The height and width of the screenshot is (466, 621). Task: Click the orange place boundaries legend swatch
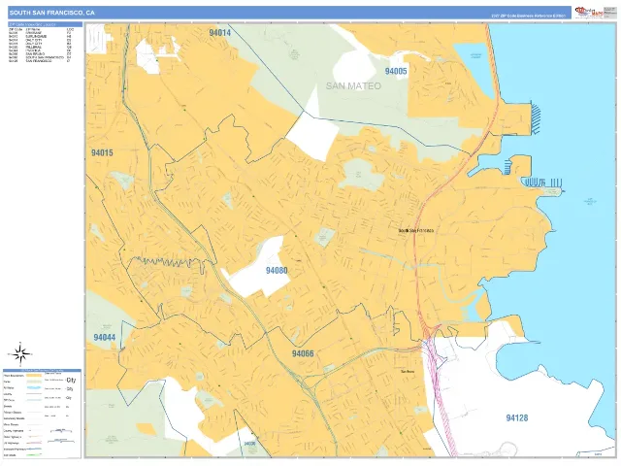click(34, 376)
